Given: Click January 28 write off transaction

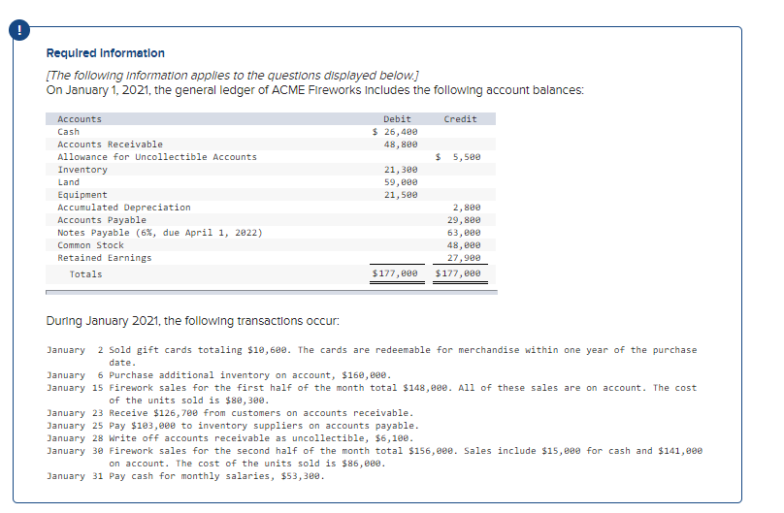Looking at the screenshot, I should 231,438.
